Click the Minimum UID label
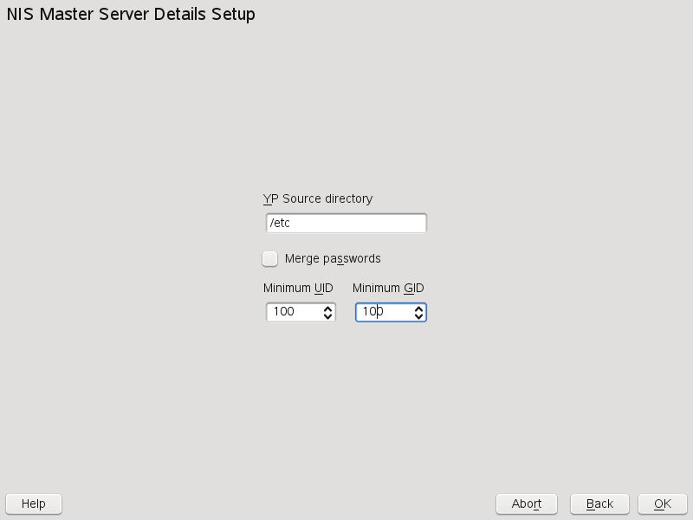Viewport: 693px width, 520px height. pos(298,288)
